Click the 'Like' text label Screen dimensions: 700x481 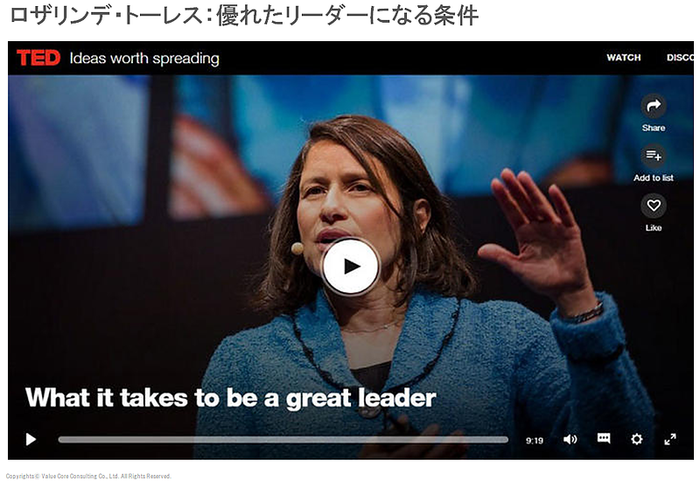(654, 228)
